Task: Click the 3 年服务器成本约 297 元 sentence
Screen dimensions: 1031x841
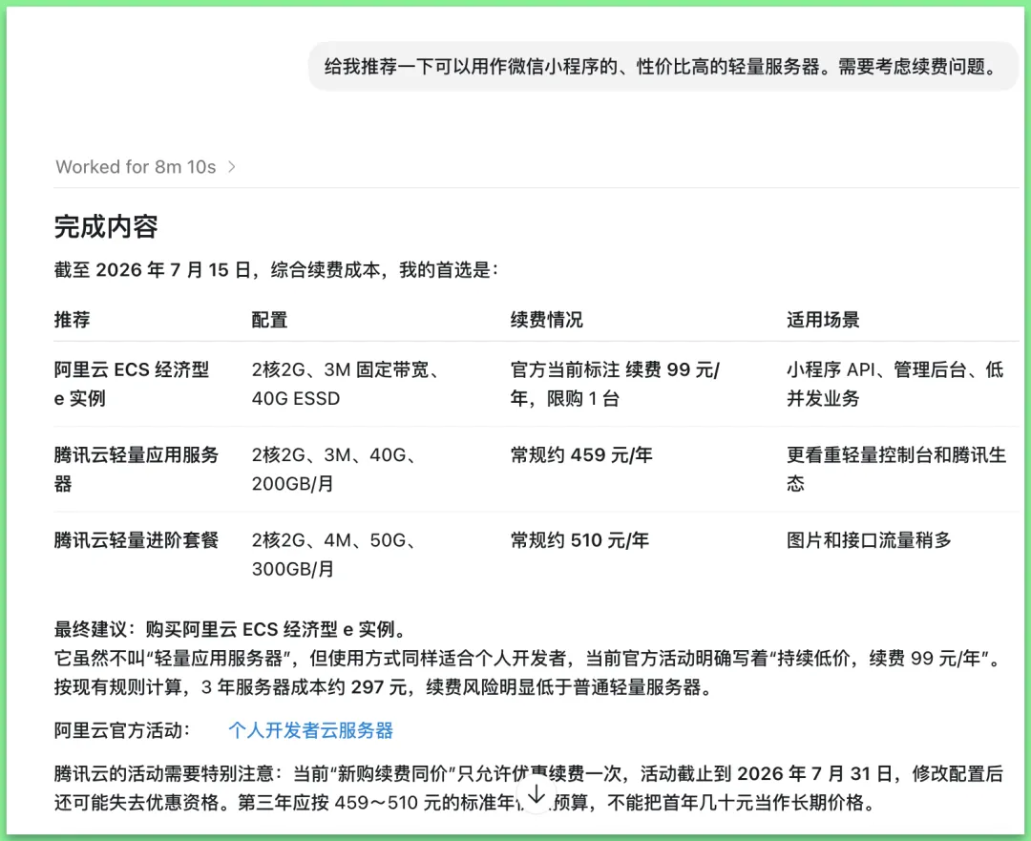Action: coord(385,687)
